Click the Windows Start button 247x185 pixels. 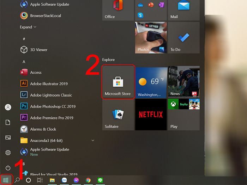pos(6,180)
